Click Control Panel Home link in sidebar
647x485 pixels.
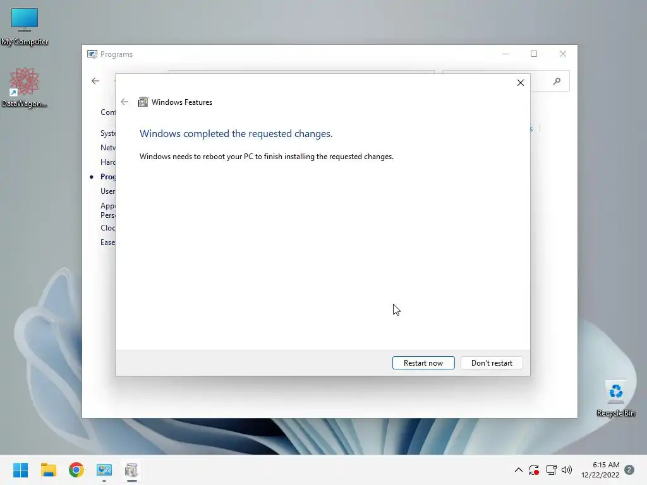point(107,112)
